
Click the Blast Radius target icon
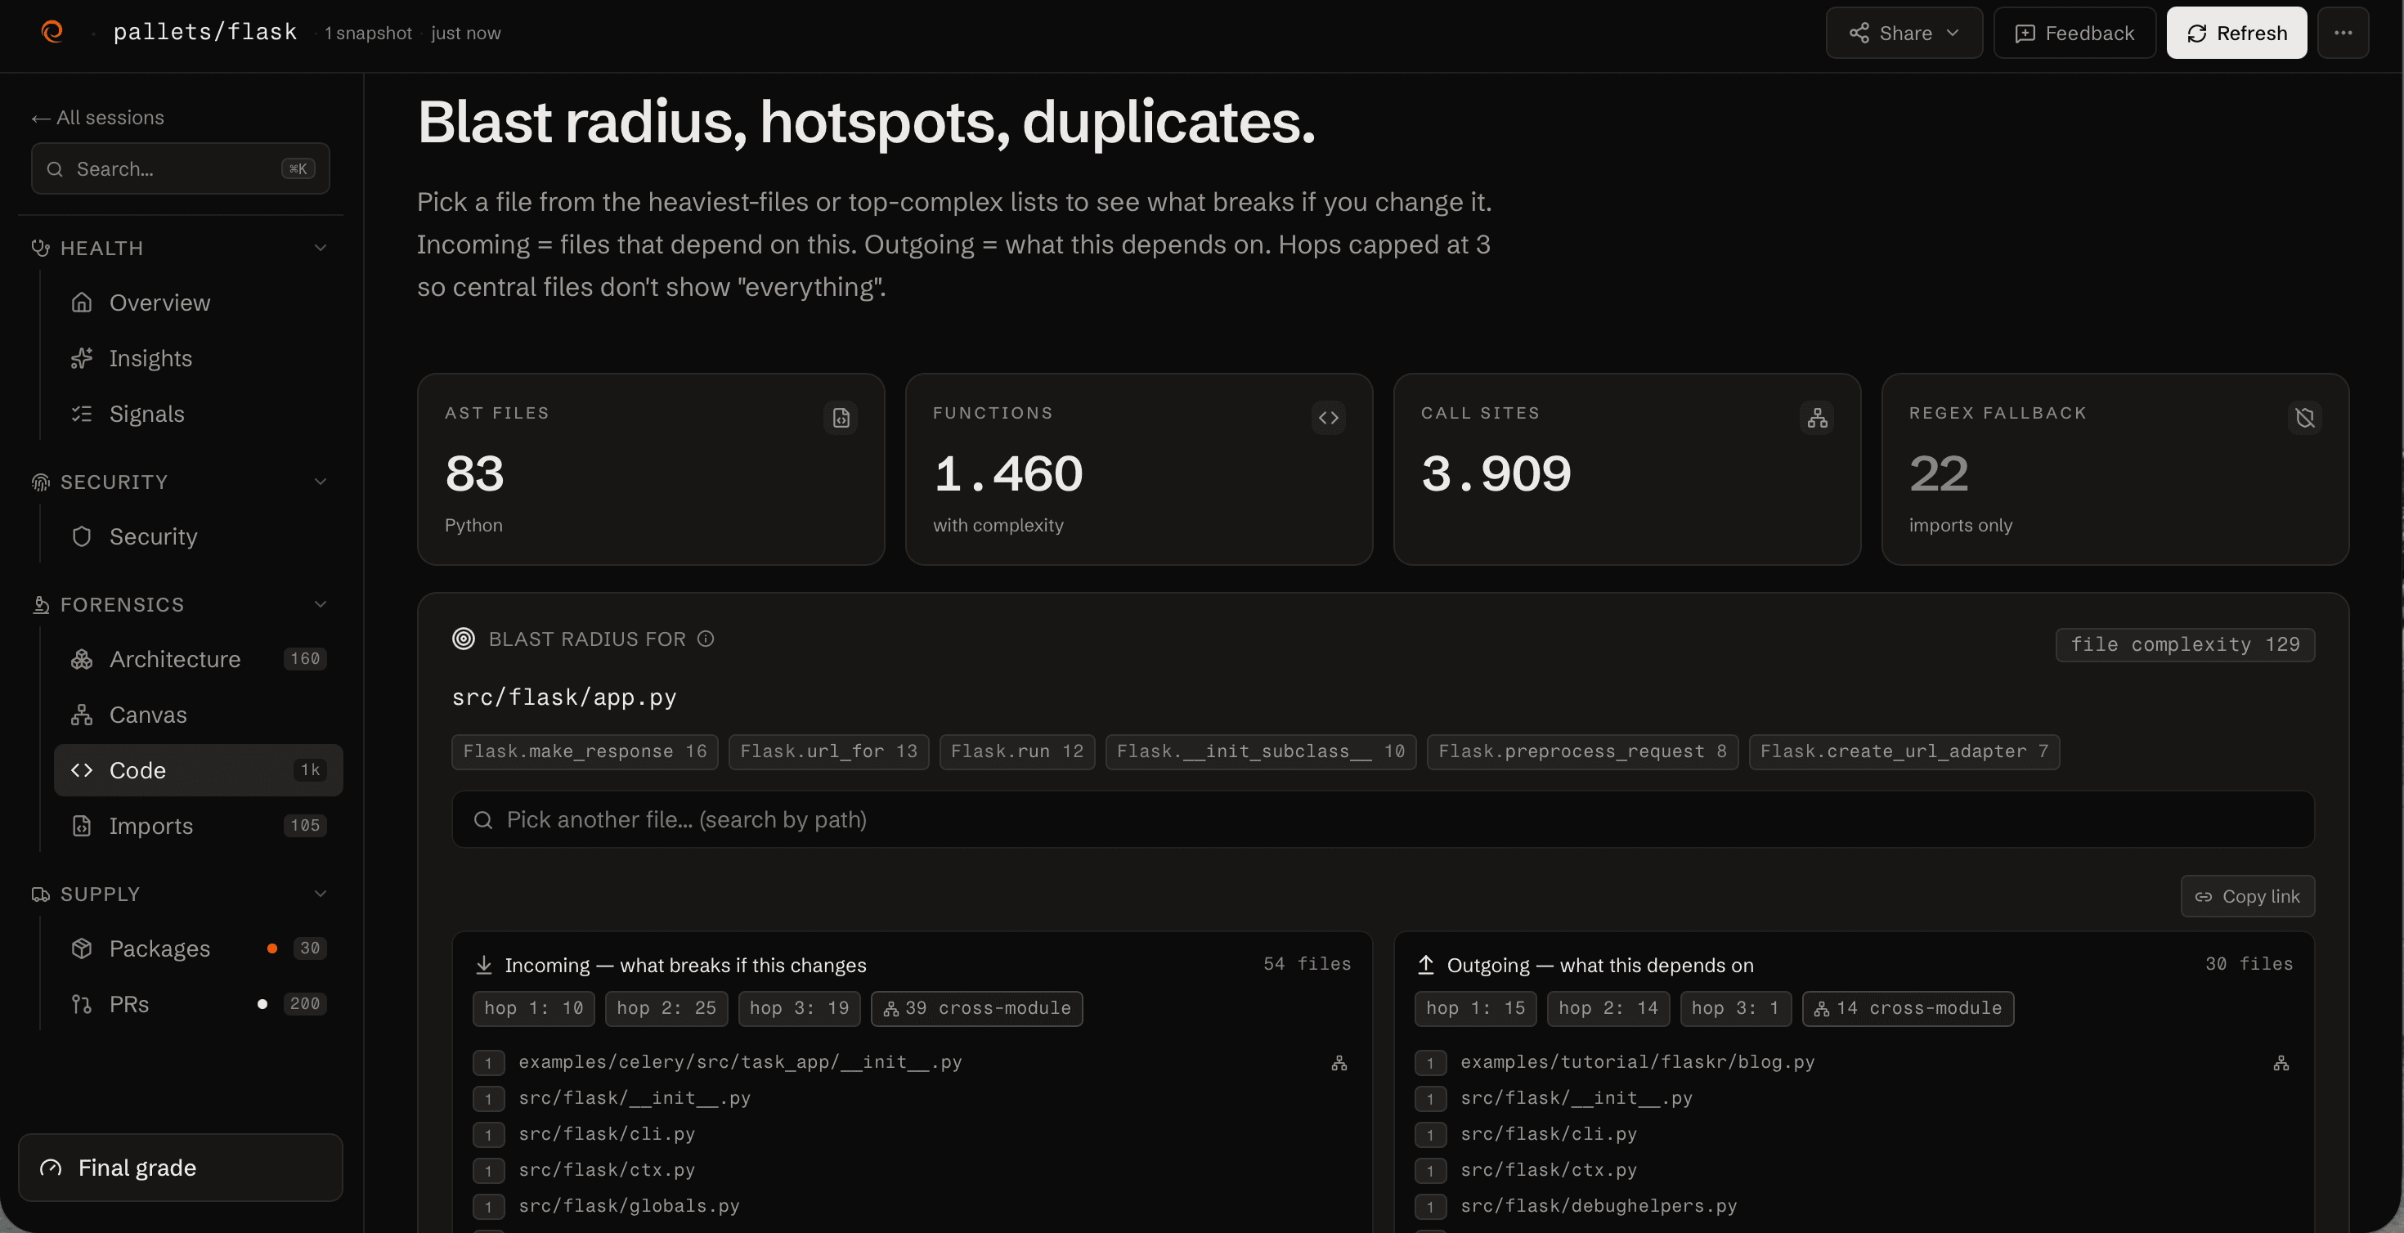coord(464,639)
